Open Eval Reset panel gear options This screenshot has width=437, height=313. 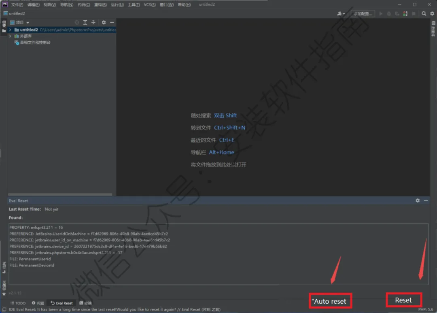418,200
